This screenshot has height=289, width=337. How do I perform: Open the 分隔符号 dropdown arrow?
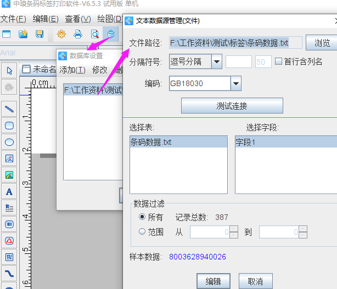pos(217,61)
